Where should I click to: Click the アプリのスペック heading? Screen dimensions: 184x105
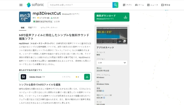point(105,48)
